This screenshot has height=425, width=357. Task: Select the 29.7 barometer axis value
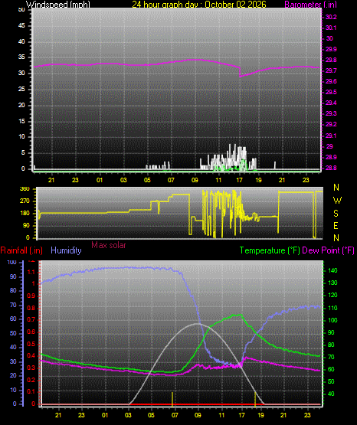click(x=331, y=70)
